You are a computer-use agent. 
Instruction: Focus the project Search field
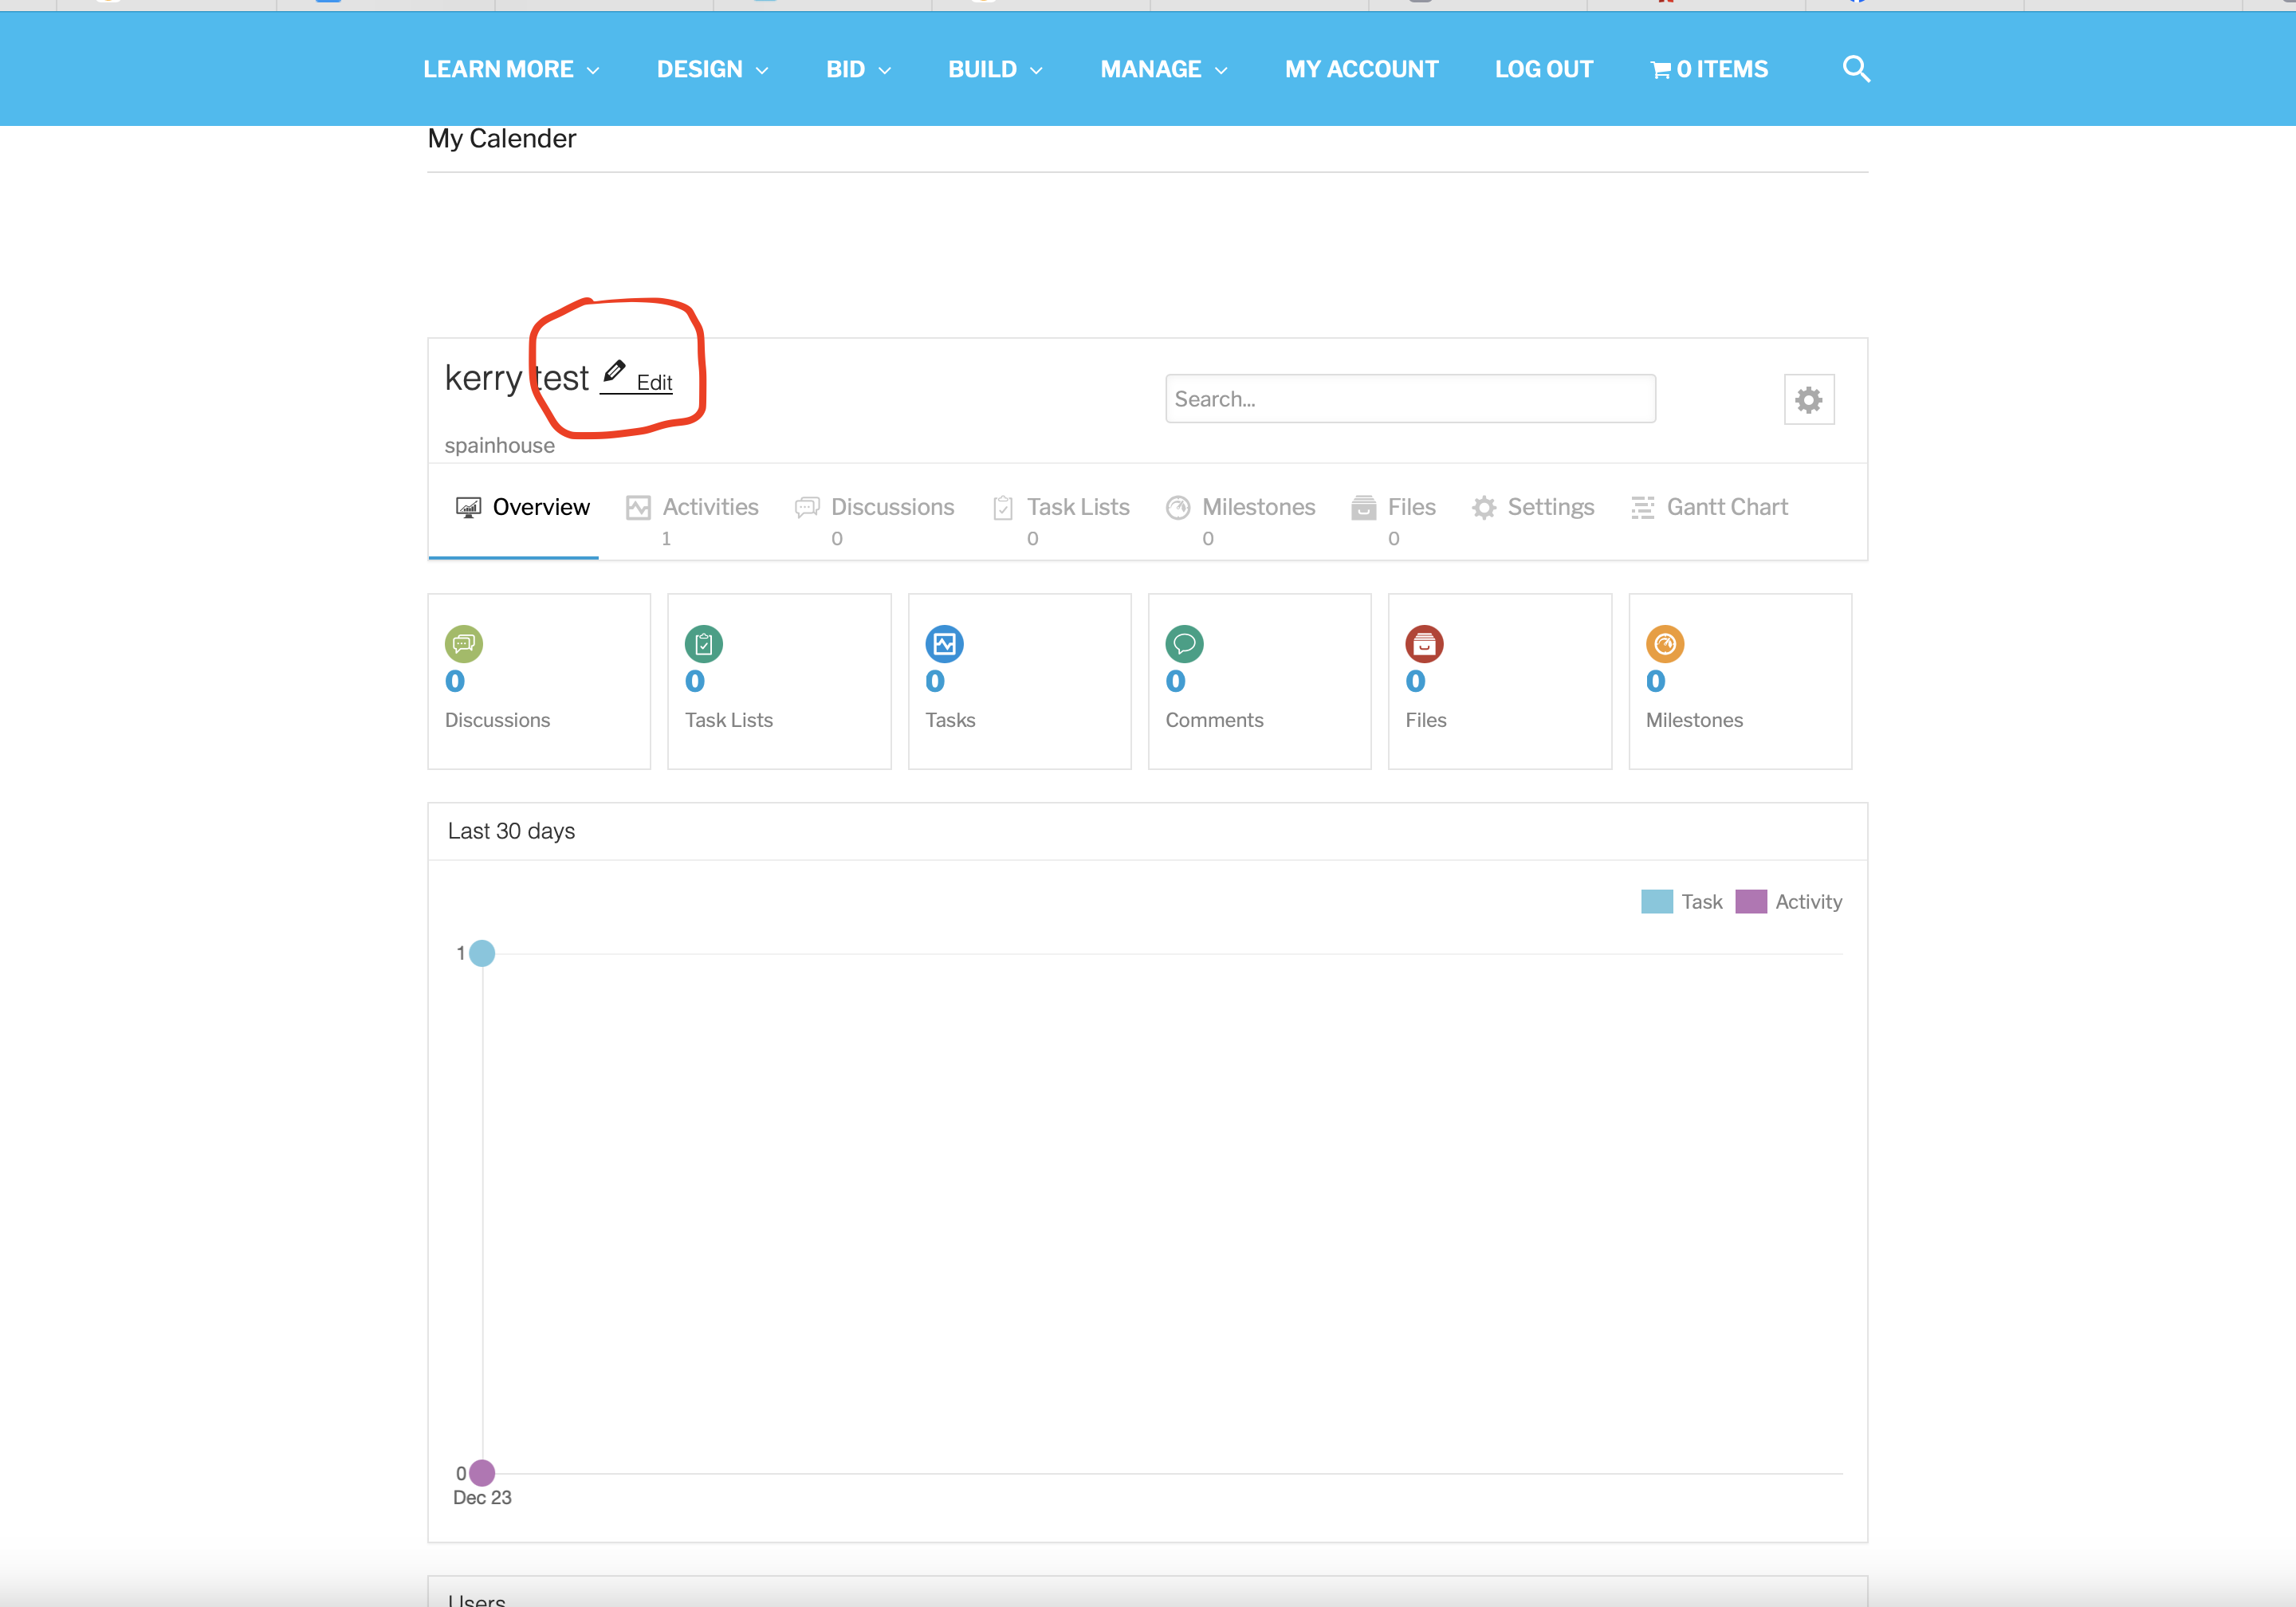click(1410, 399)
